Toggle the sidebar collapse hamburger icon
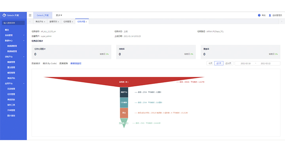 (x=30, y=15)
